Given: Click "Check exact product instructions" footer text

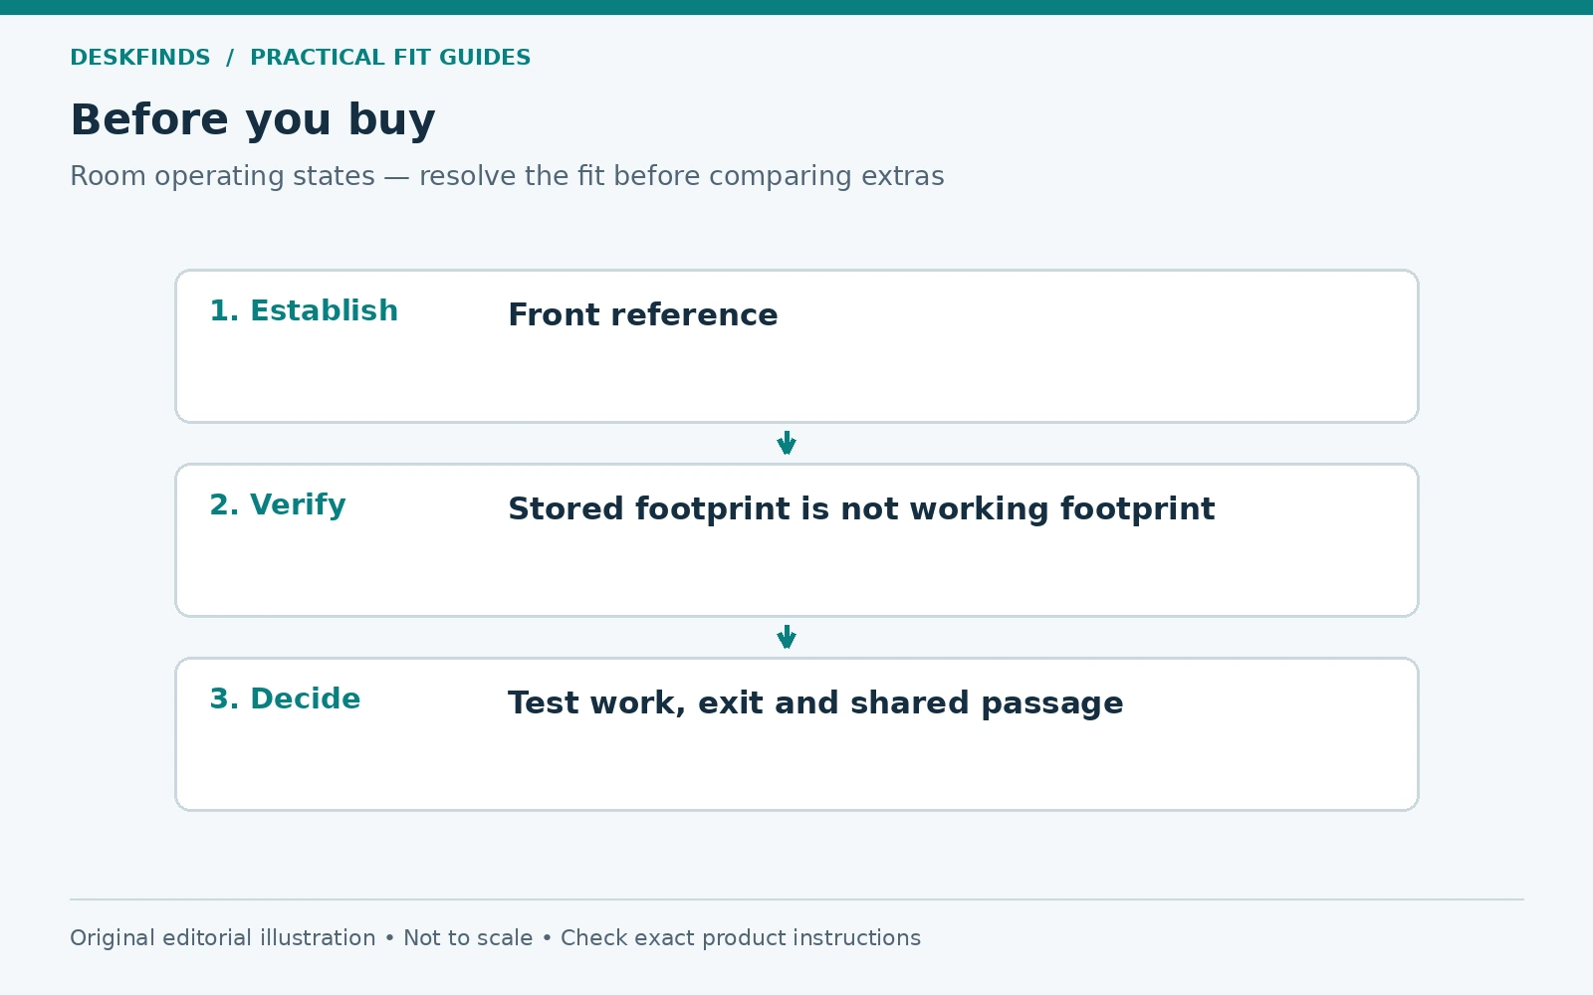Looking at the screenshot, I should pos(741,938).
